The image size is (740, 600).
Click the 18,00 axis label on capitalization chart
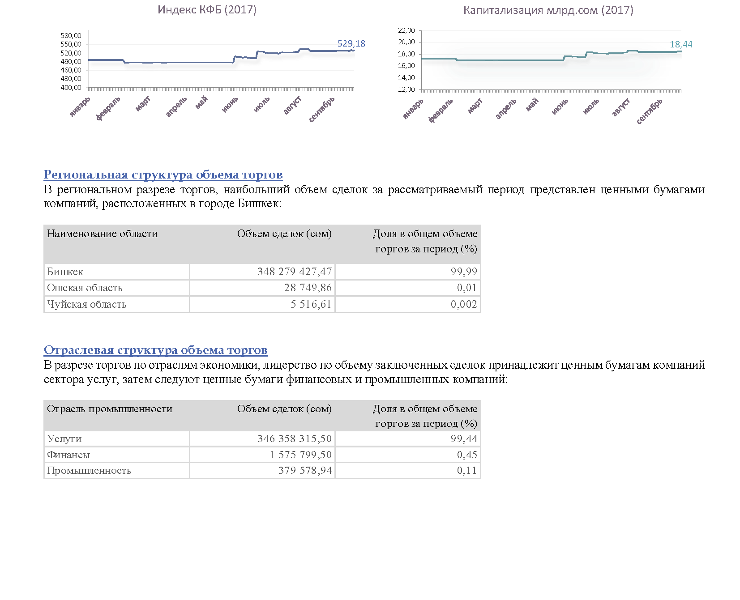tap(406, 54)
